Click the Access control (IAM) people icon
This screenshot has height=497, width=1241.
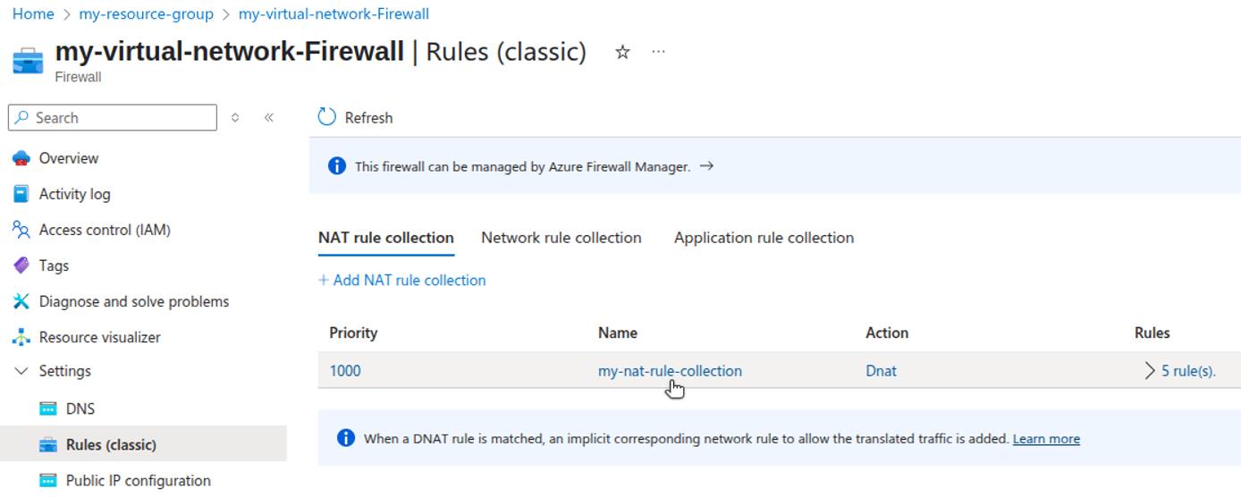21,230
